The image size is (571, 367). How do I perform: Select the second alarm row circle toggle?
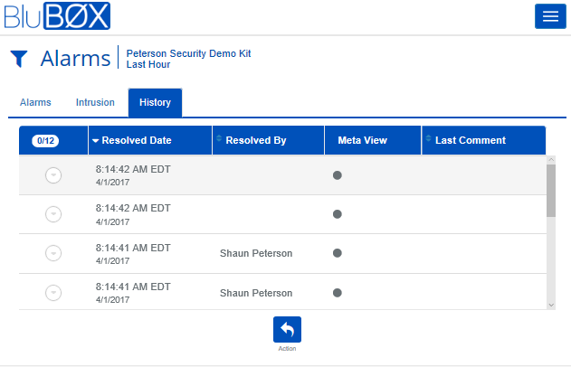tap(53, 214)
